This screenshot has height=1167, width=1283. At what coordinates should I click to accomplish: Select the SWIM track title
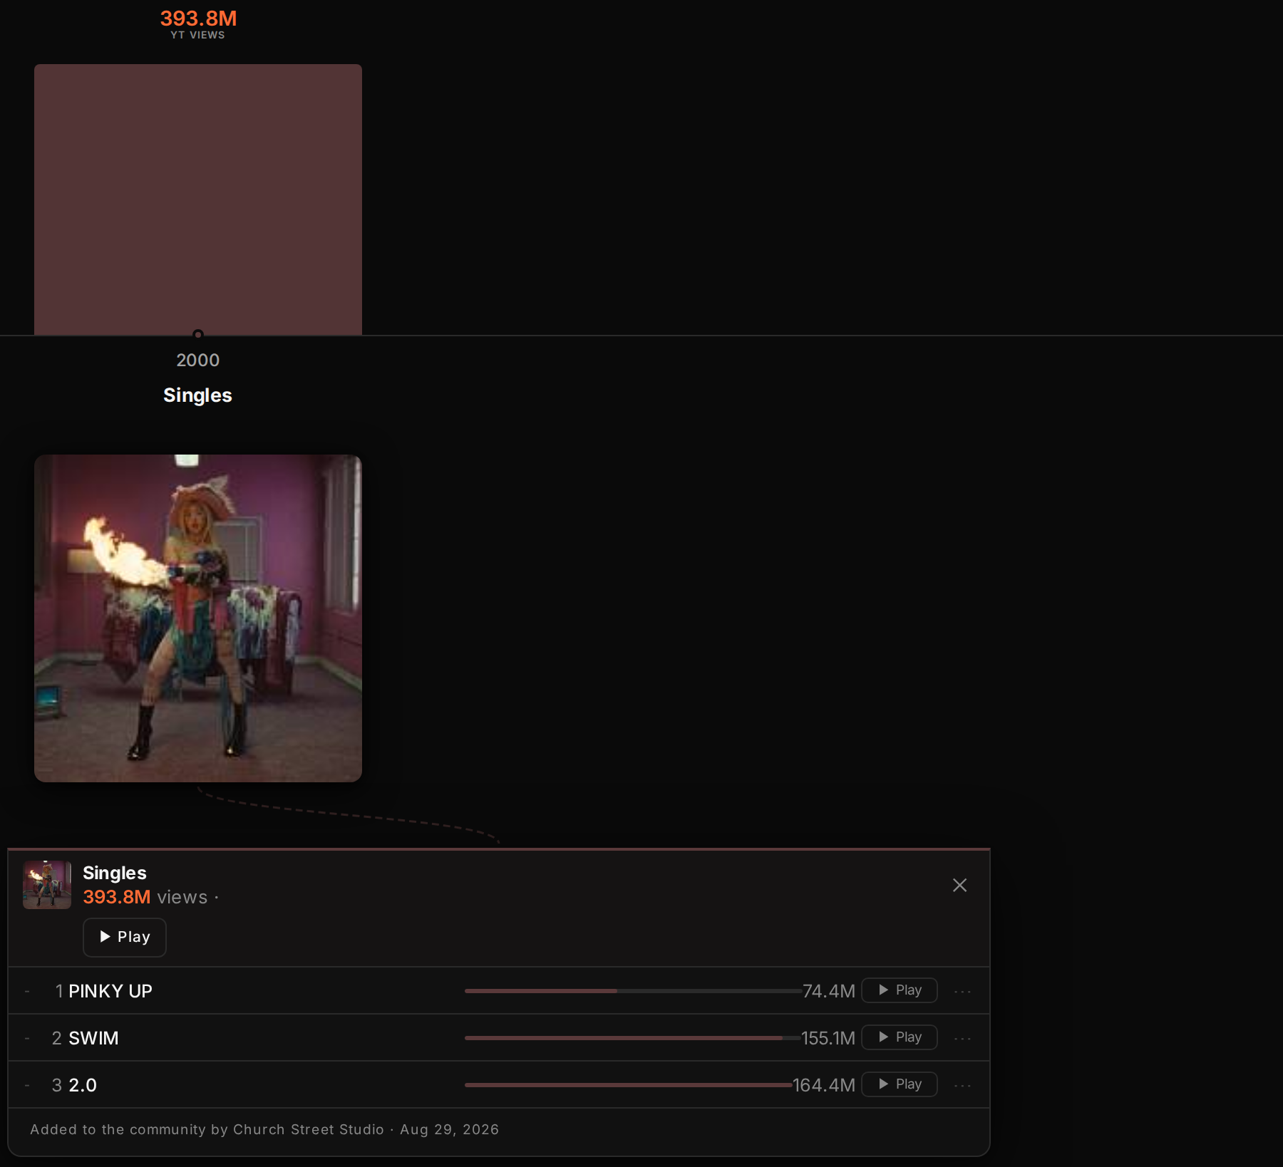point(93,1038)
